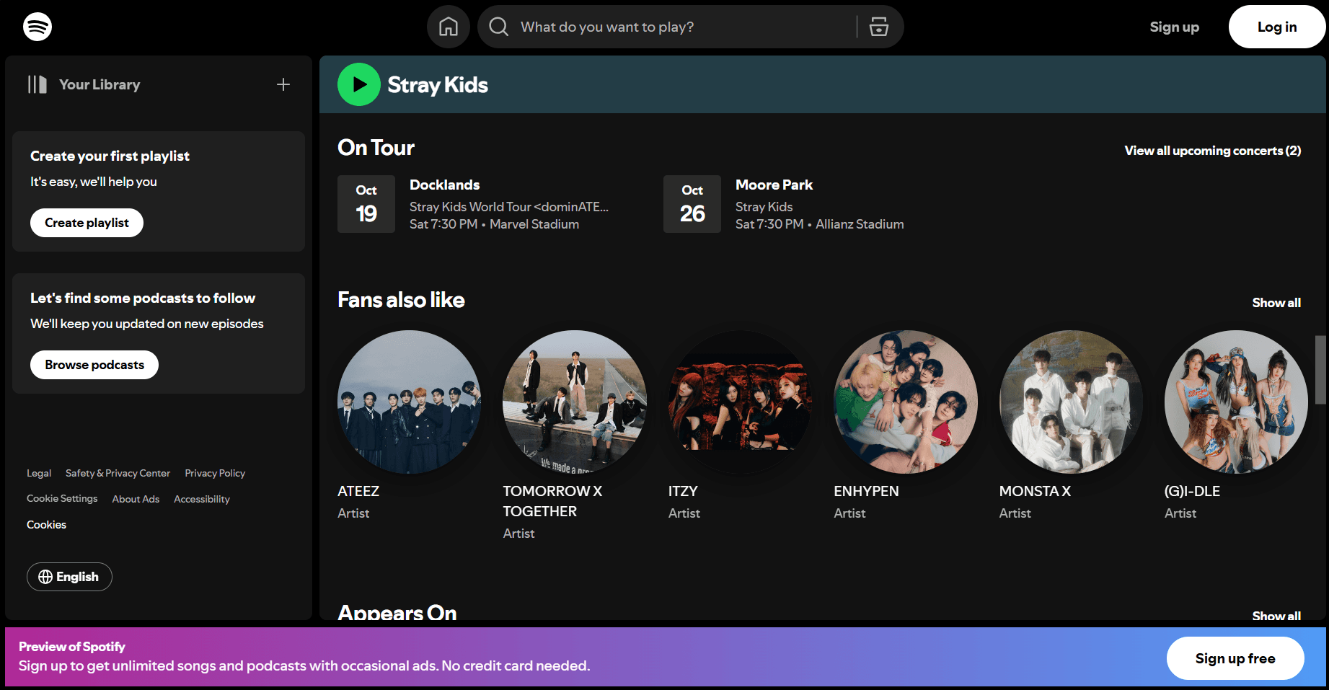Click the globe icon in the English button

coord(45,577)
